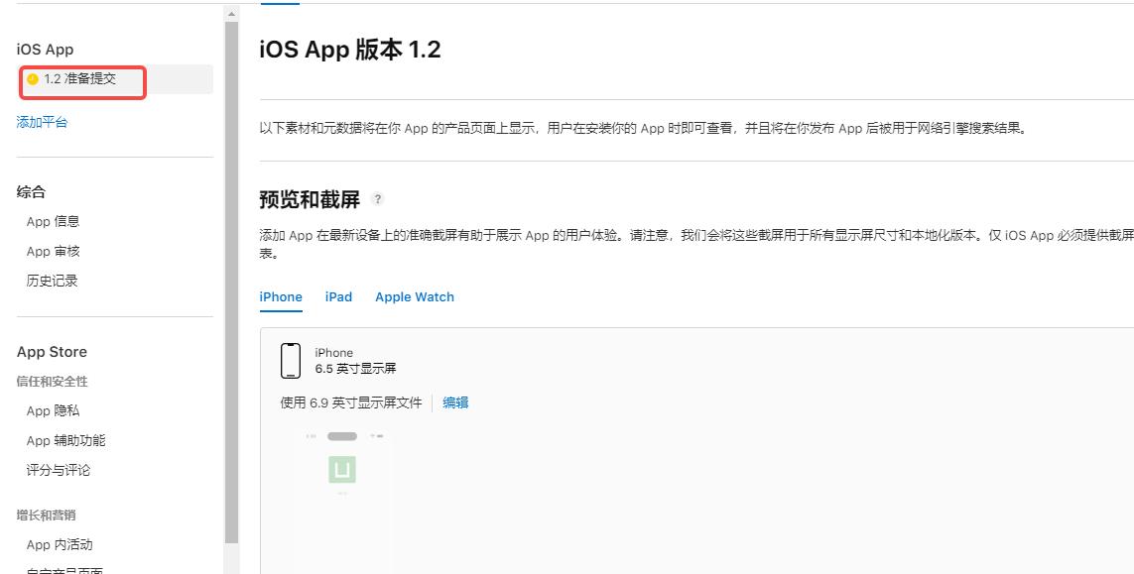Screen dimensions: 1134x574
Task: Click the sidebar vertical scrollbar thumb
Action: (232, 278)
